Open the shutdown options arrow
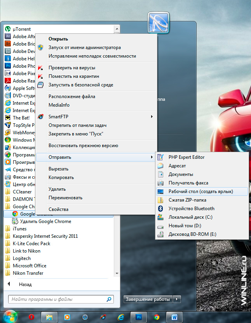 coord(177,299)
